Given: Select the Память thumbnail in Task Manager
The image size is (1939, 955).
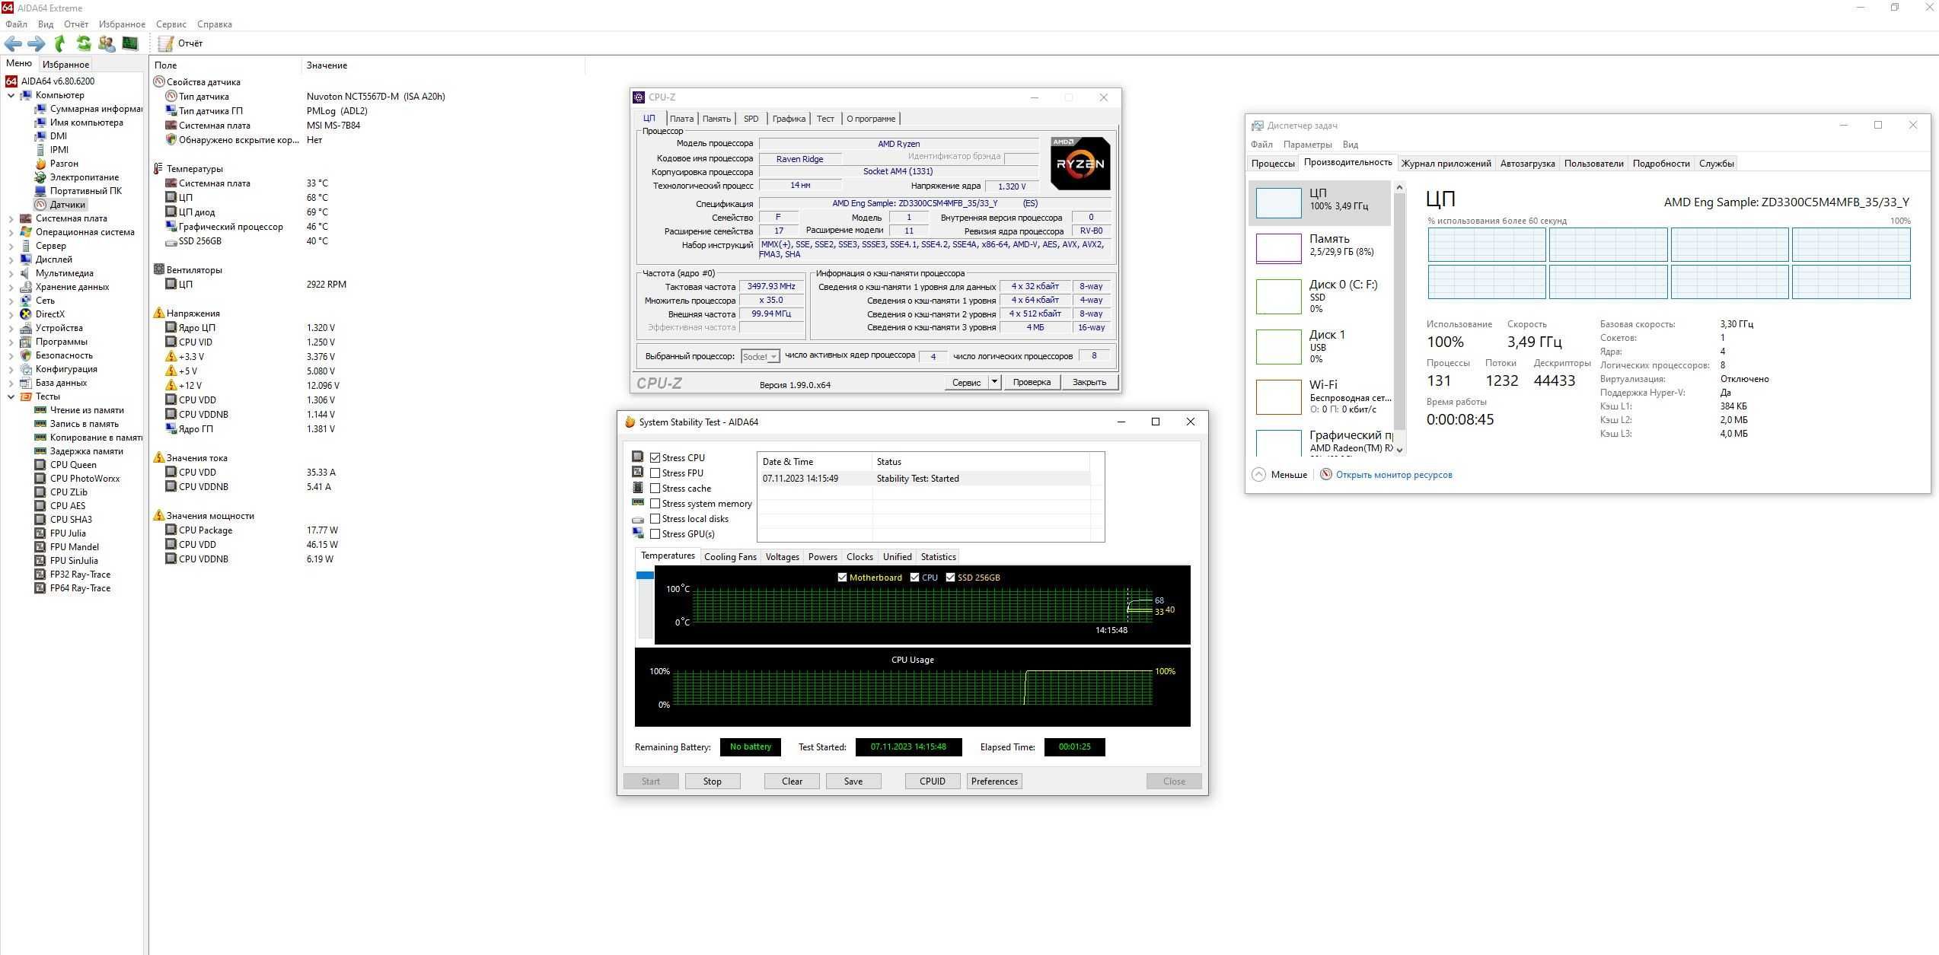Looking at the screenshot, I should tap(1278, 247).
